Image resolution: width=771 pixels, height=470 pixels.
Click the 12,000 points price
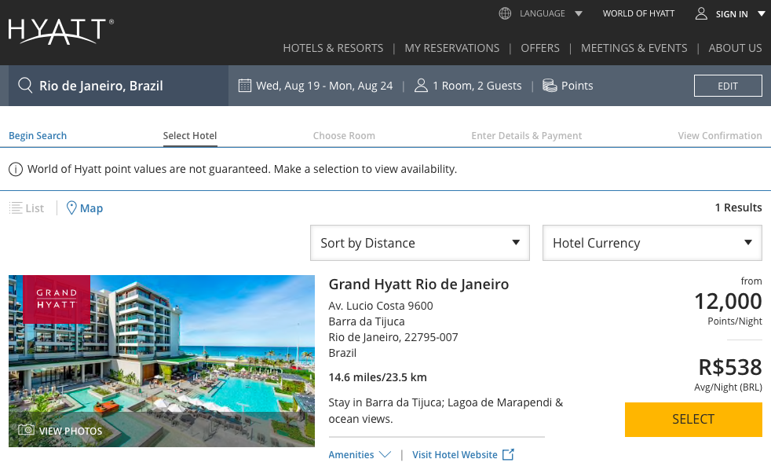(729, 301)
